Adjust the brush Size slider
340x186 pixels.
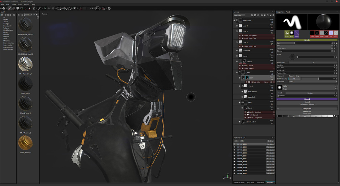click(305, 43)
